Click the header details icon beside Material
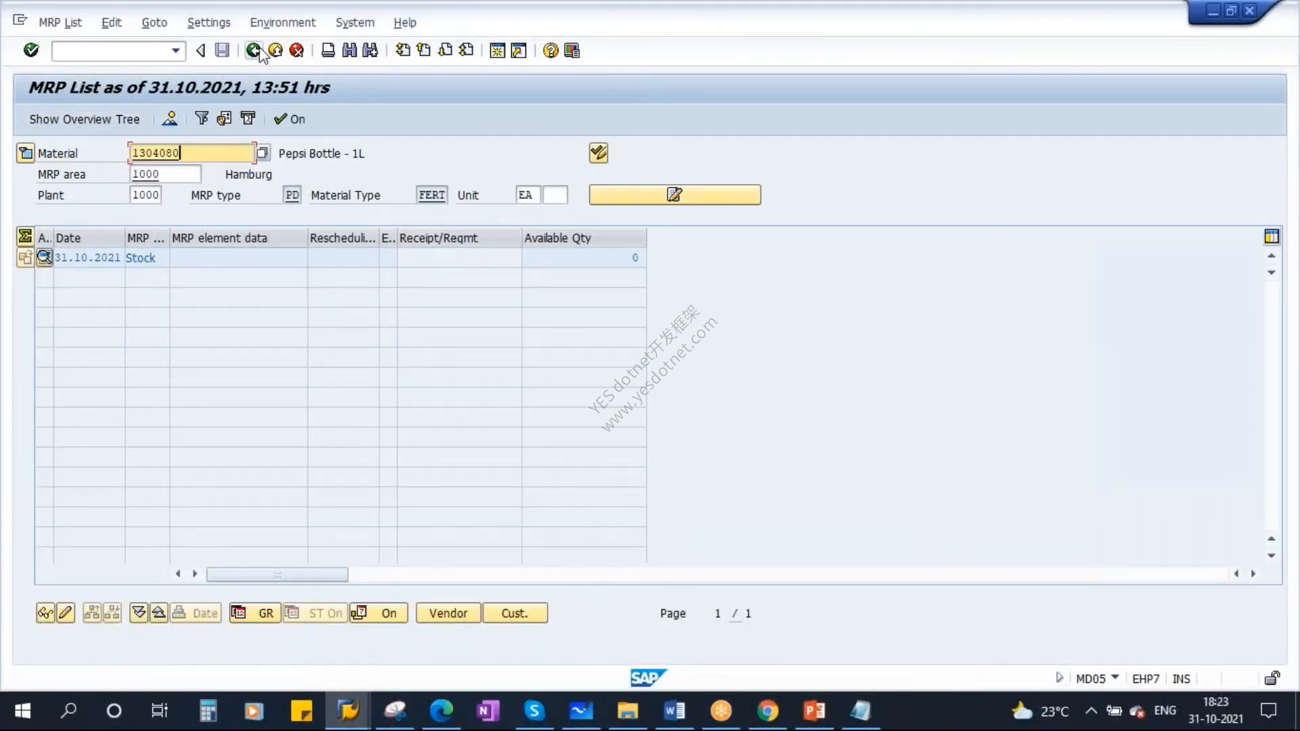This screenshot has width=1300, height=731. pos(25,153)
